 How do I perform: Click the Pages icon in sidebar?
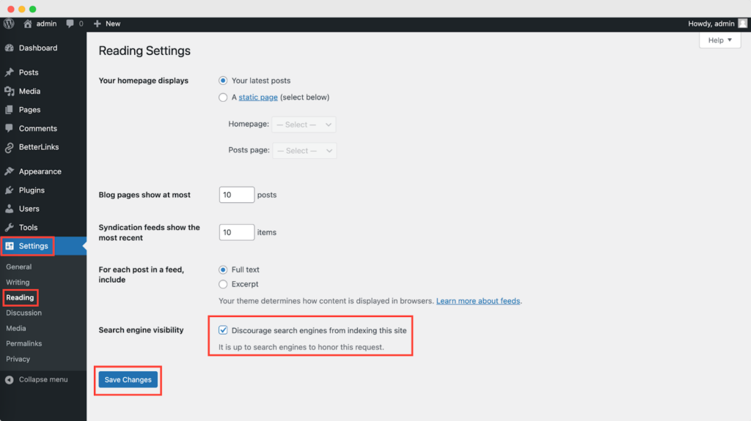click(9, 110)
